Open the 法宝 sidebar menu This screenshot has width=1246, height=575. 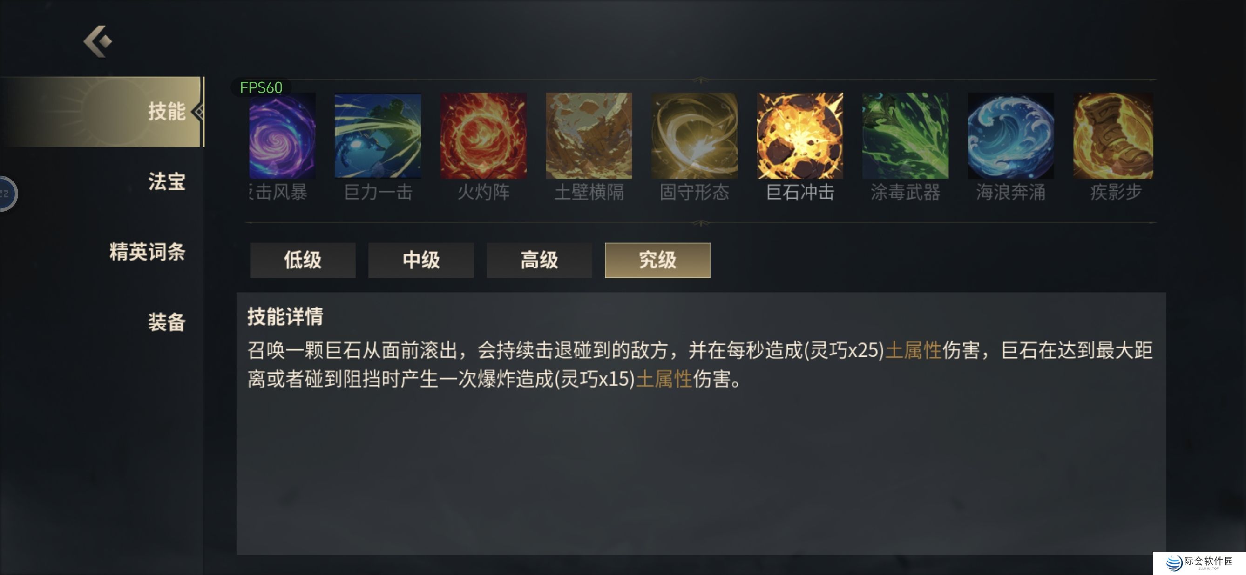(x=166, y=182)
